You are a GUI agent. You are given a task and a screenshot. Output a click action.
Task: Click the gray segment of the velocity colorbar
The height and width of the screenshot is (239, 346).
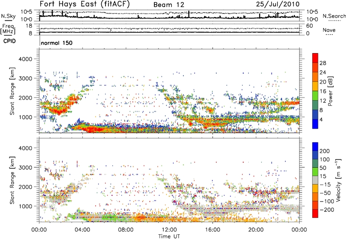click(x=315, y=180)
